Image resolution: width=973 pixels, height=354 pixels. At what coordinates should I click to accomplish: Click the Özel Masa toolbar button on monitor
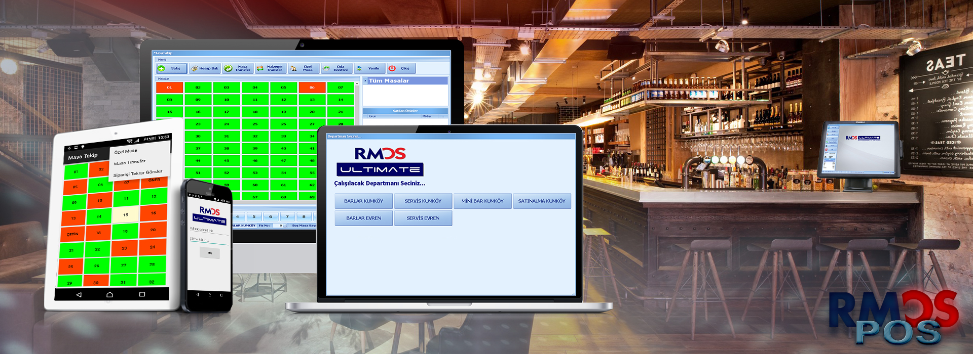[x=304, y=68]
